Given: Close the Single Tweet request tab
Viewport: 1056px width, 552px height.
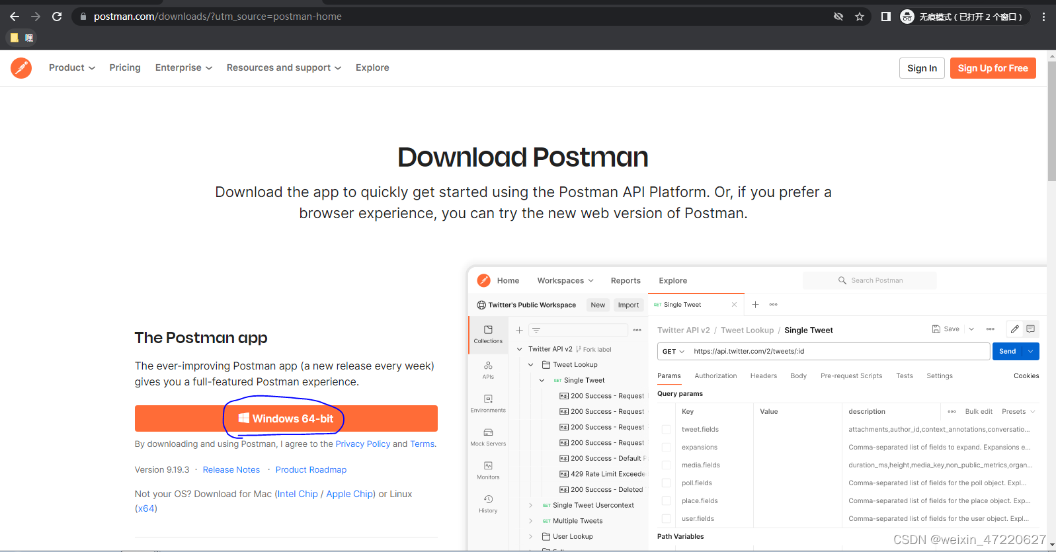Looking at the screenshot, I should click(x=734, y=305).
